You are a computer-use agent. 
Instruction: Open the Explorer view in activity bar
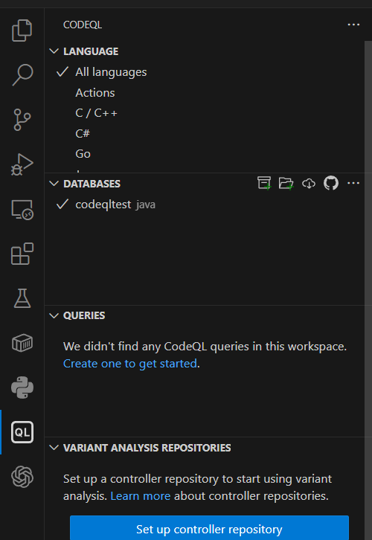[x=22, y=30]
